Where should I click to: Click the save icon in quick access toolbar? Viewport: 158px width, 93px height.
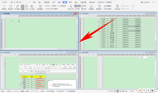point(12,2)
